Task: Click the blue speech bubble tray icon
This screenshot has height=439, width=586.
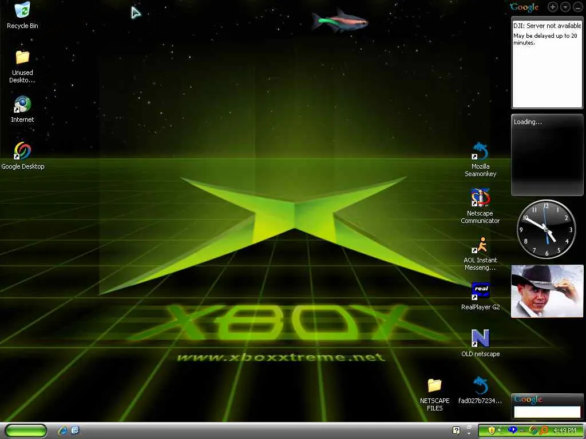Action: click(513, 430)
